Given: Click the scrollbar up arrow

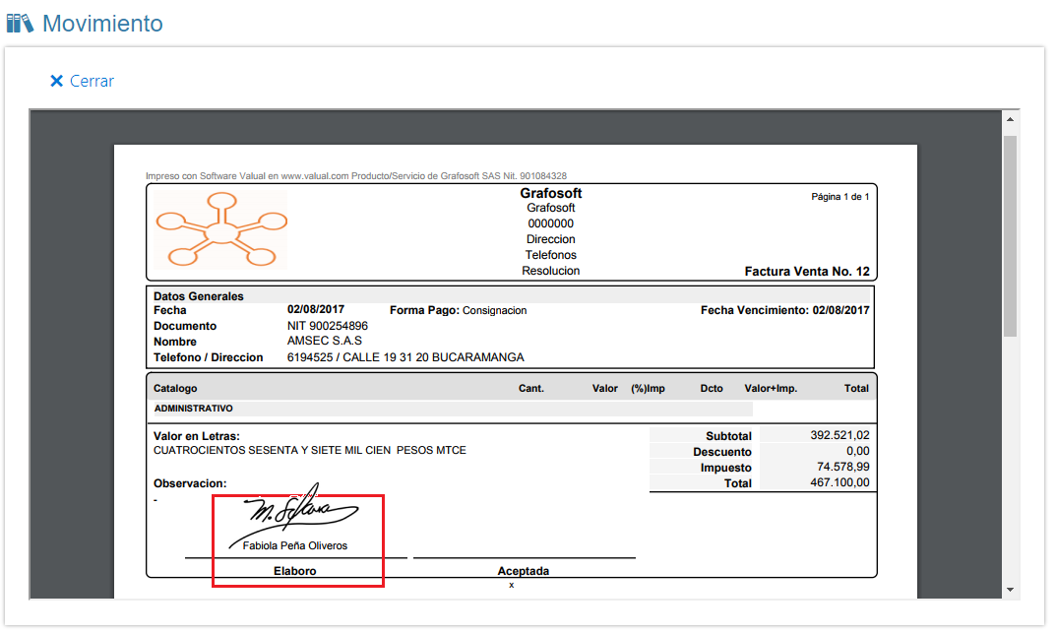Looking at the screenshot, I should point(1010,119).
